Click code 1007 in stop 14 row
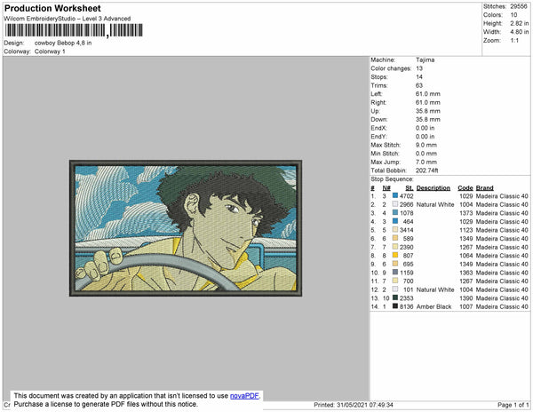 tap(466, 306)
